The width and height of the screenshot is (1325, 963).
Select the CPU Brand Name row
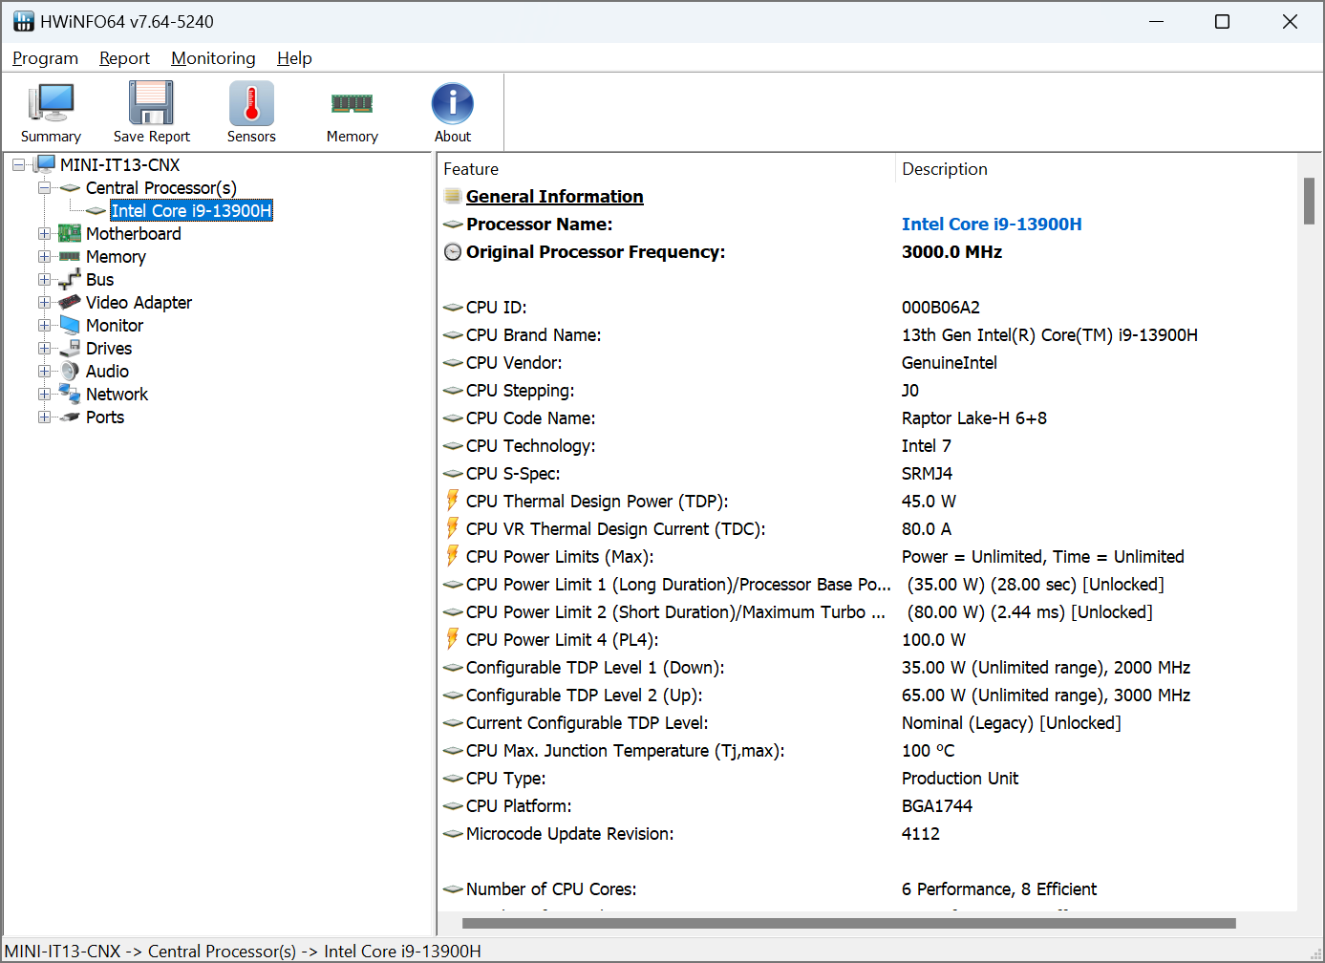pos(867,334)
